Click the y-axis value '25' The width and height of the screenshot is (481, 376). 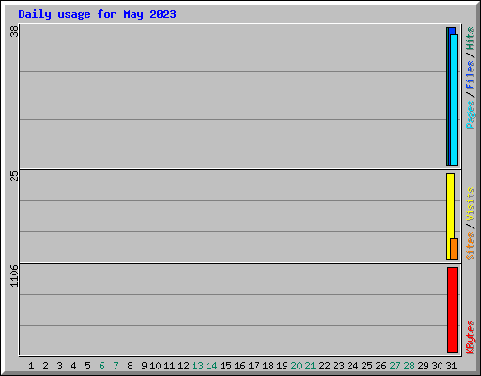click(x=14, y=176)
